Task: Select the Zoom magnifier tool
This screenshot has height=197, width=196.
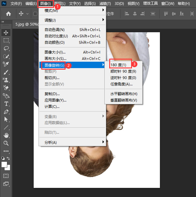Action: pyautogui.click(x=6, y=143)
